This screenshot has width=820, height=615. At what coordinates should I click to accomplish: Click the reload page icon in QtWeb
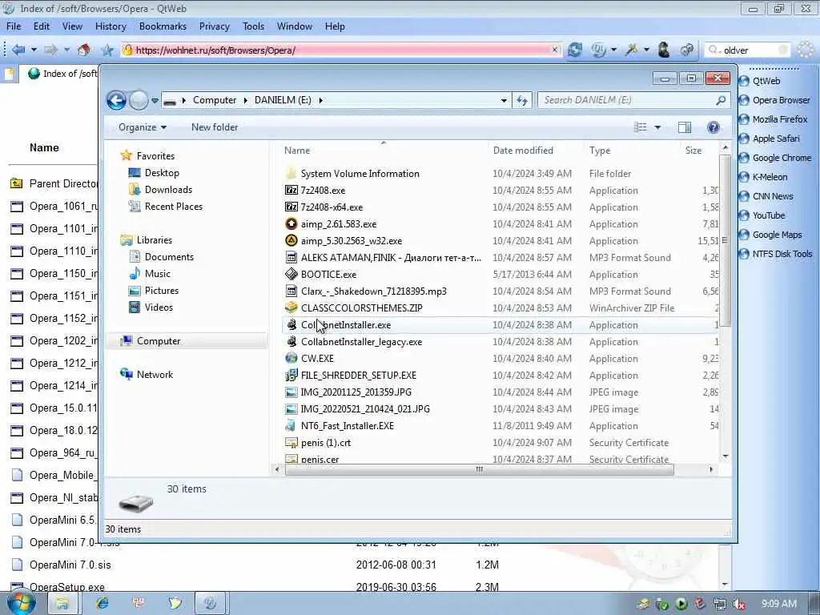(x=575, y=50)
